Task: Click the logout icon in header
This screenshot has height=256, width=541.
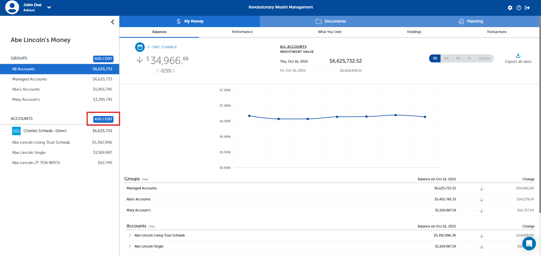Action: [x=527, y=8]
